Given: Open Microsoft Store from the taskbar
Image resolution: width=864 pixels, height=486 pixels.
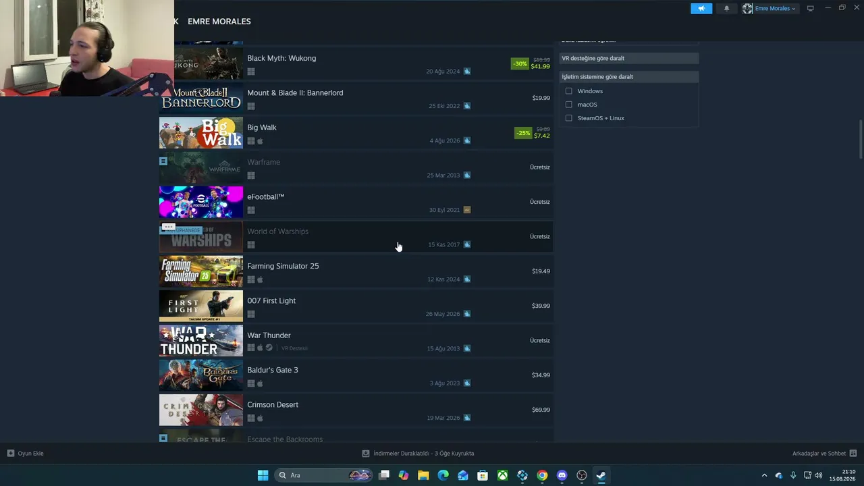Looking at the screenshot, I should coord(483,475).
